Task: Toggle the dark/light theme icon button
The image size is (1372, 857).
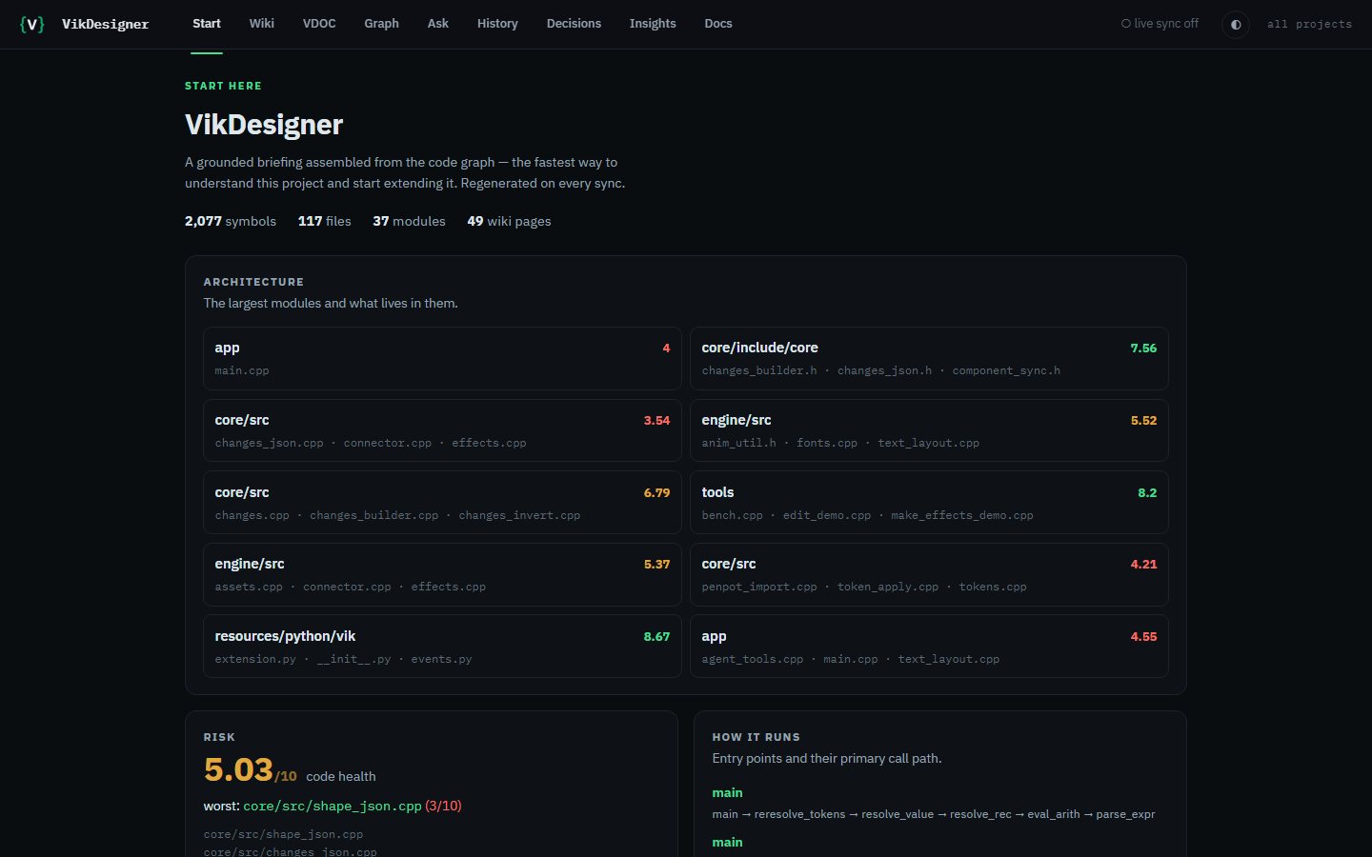Action: (x=1236, y=24)
